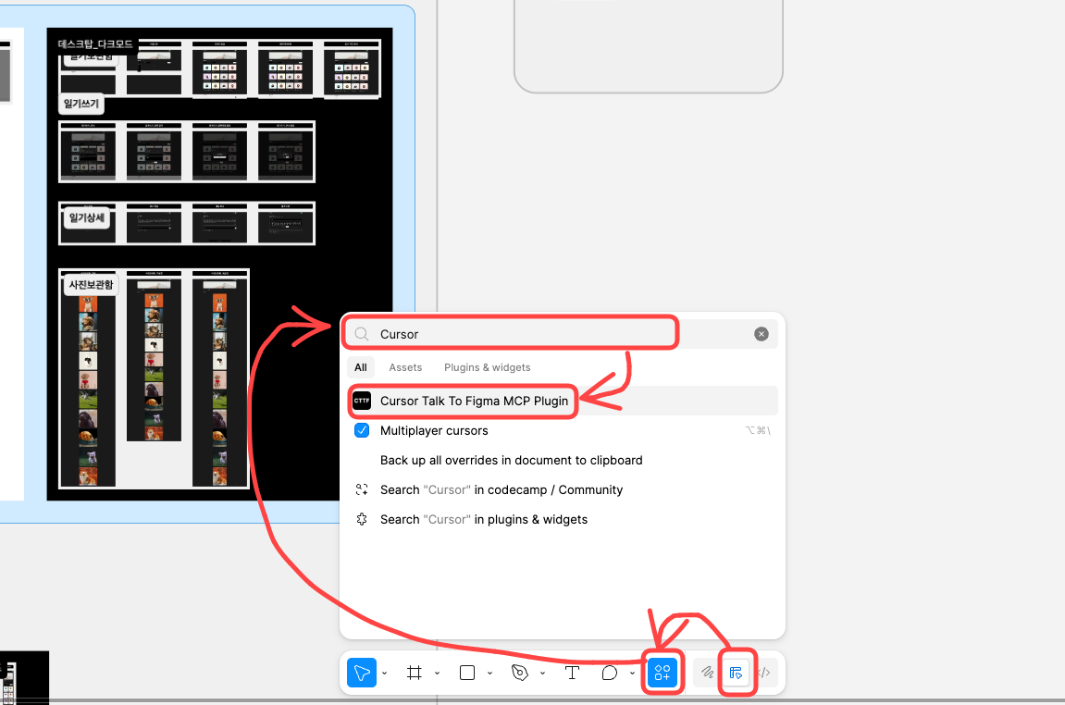This screenshot has height=705, width=1065.
Task: Select the Move tool in the toolbar
Action: [x=362, y=673]
